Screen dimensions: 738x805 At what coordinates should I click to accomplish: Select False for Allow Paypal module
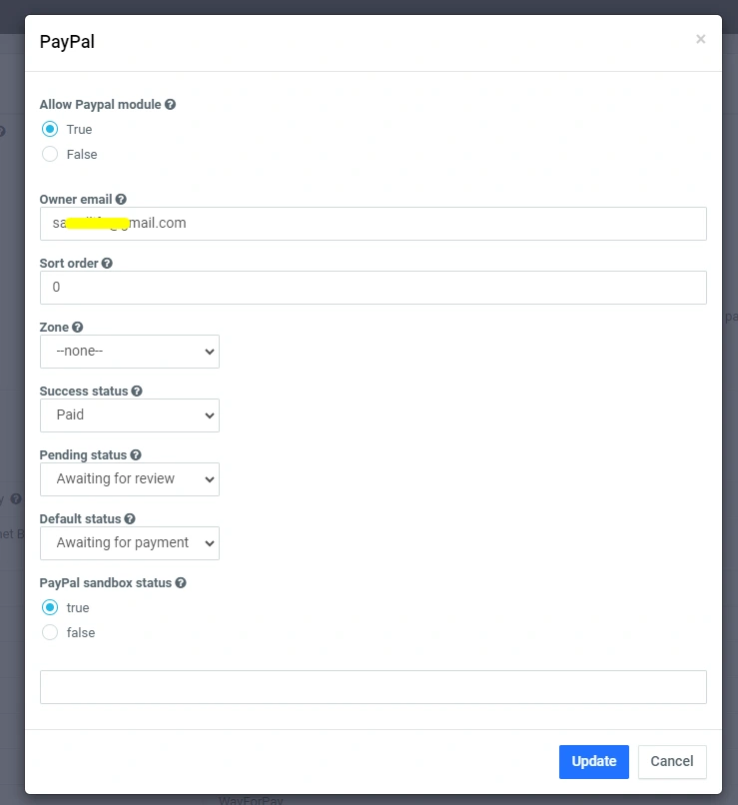(50, 154)
